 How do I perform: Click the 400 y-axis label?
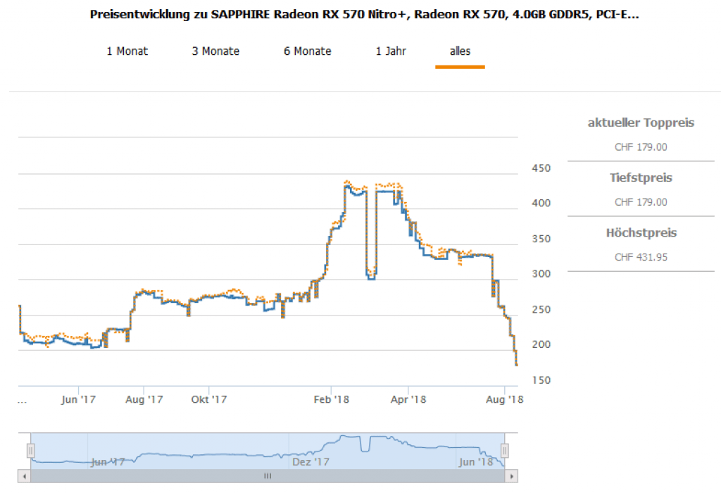(x=541, y=204)
